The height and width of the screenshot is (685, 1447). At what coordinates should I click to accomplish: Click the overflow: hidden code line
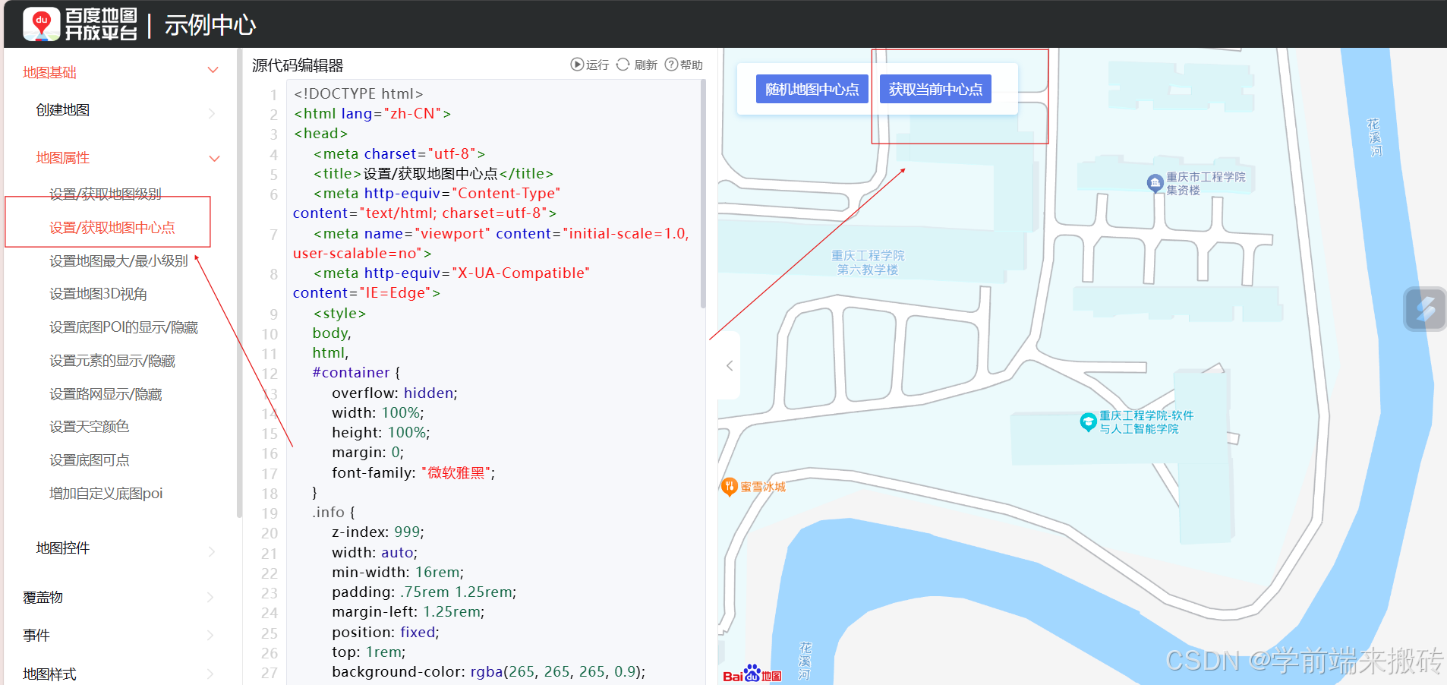tap(395, 393)
